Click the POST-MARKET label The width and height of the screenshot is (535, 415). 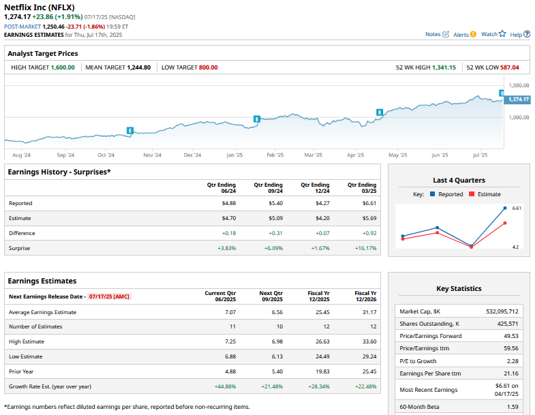[22, 27]
